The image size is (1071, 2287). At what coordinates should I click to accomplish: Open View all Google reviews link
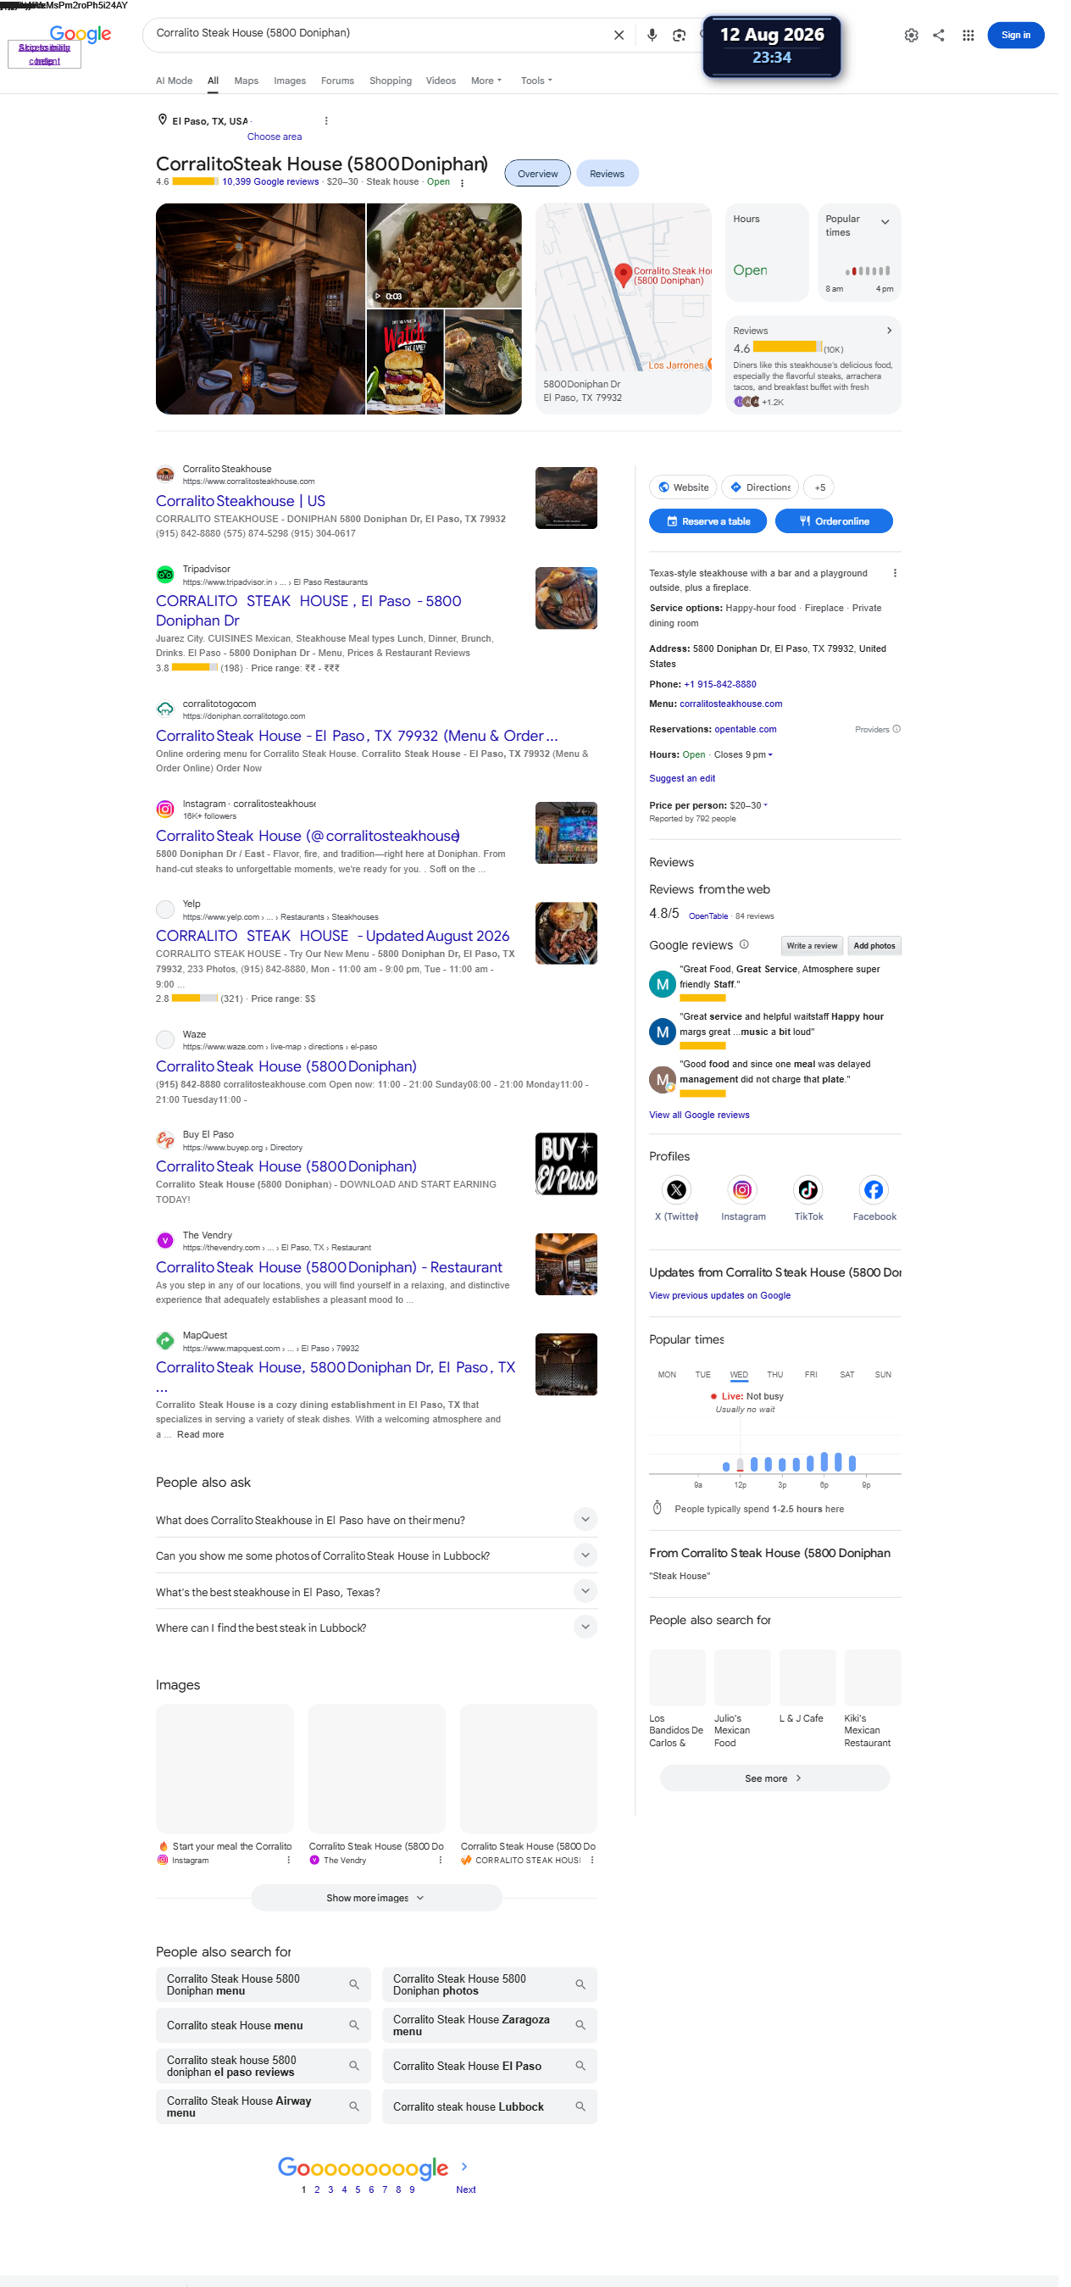tap(698, 1115)
